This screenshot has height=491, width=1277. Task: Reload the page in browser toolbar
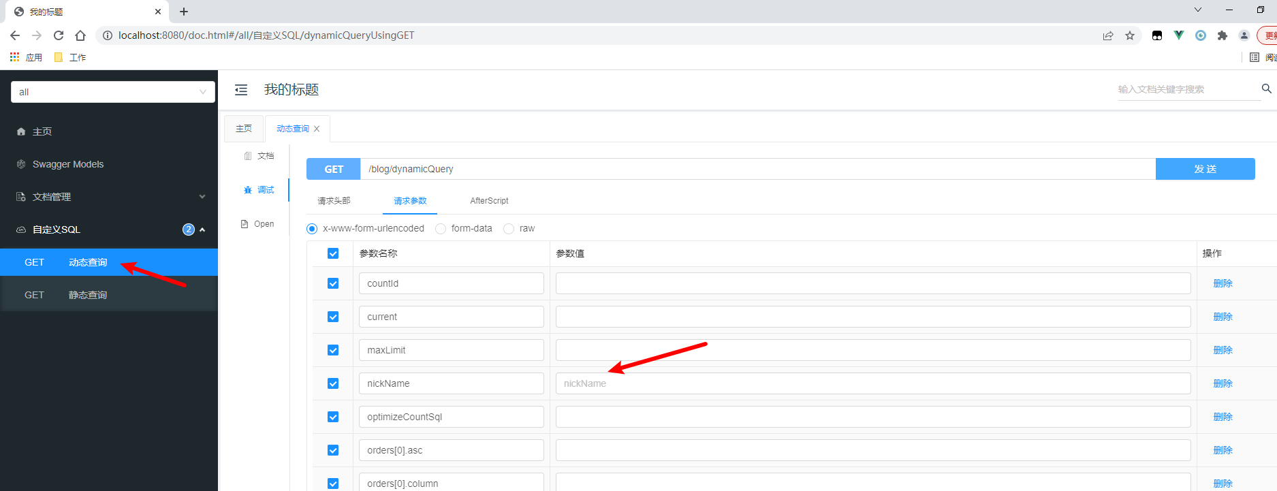tap(59, 35)
